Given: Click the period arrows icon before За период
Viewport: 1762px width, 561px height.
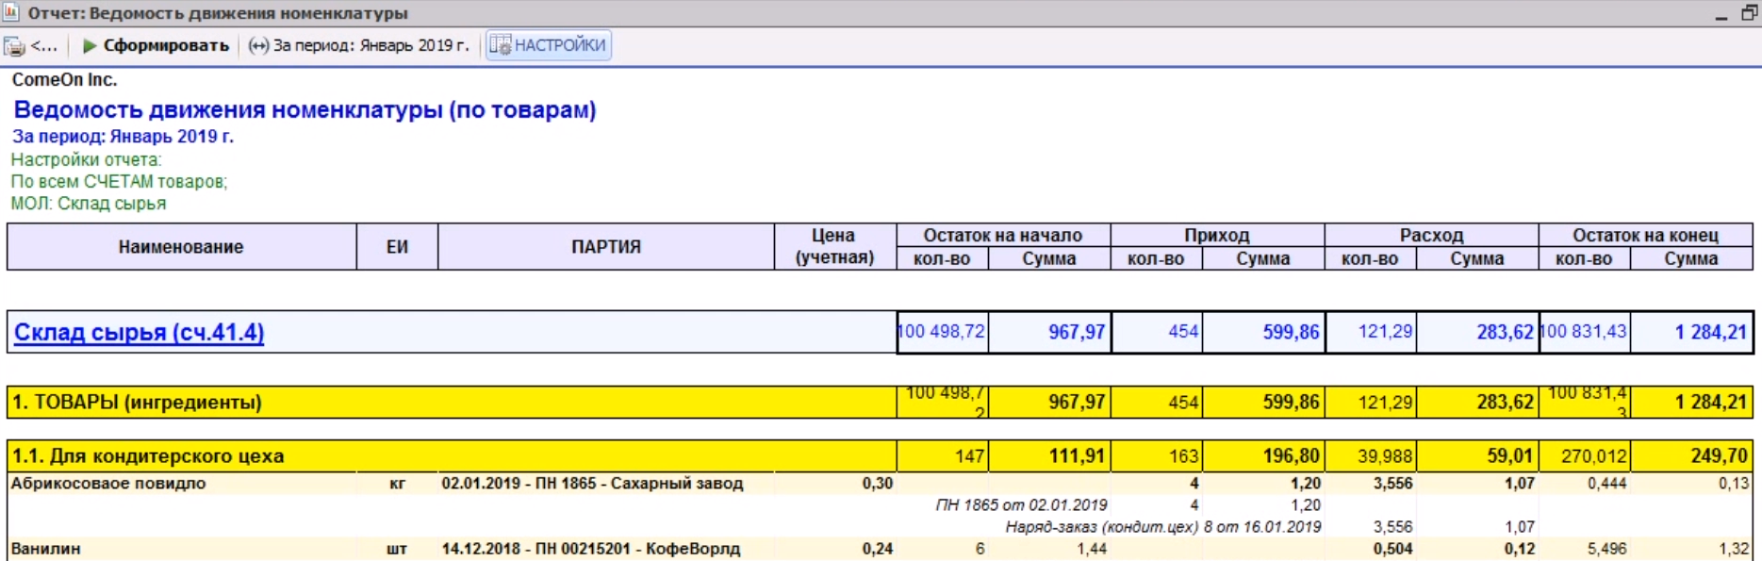Looking at the screenshot, I should click(x=258, y=45).
